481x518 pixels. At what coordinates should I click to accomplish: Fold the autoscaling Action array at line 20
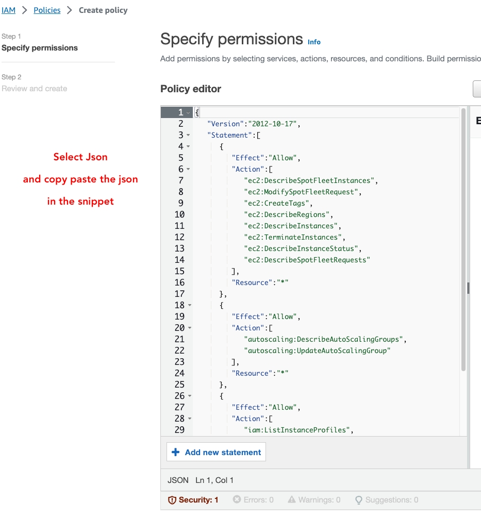(189, 328)
